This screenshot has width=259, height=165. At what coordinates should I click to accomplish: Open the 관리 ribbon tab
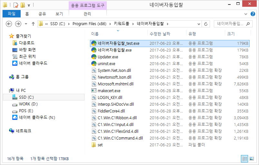pyautogui.click(x=87, y=14)
